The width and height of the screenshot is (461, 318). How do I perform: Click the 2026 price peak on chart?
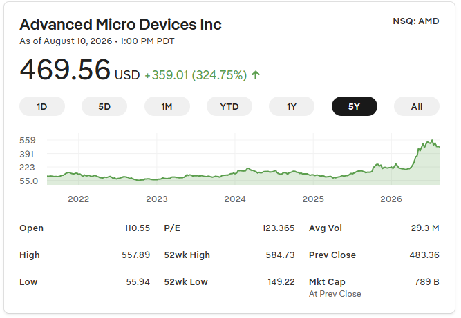point(432,141)
